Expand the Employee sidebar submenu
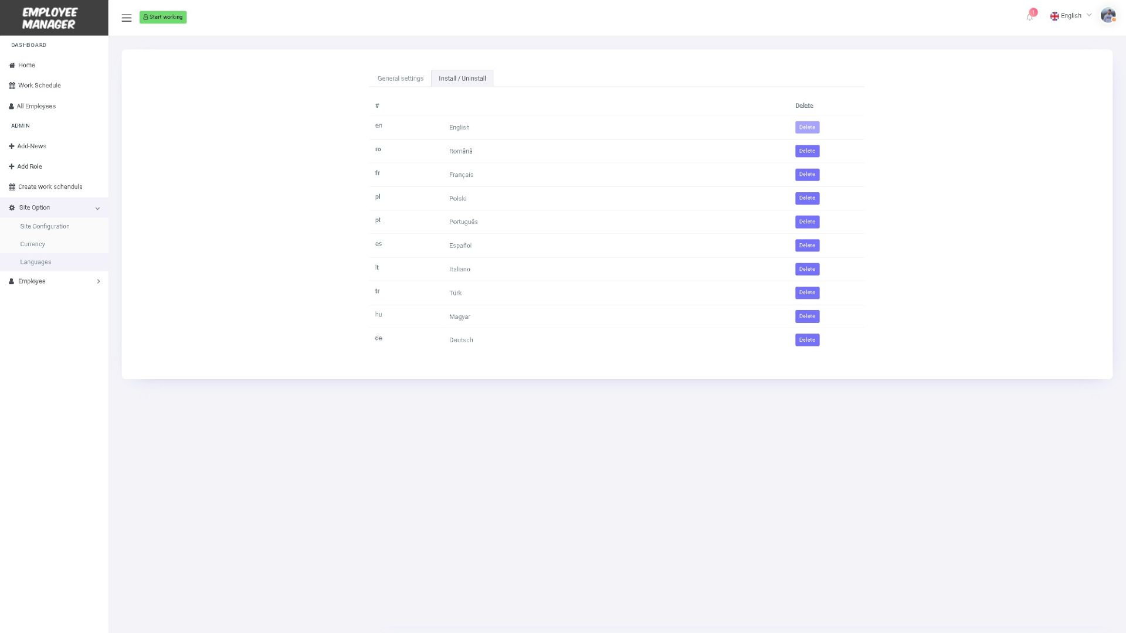1126x633 pixels. click(98, 281)
